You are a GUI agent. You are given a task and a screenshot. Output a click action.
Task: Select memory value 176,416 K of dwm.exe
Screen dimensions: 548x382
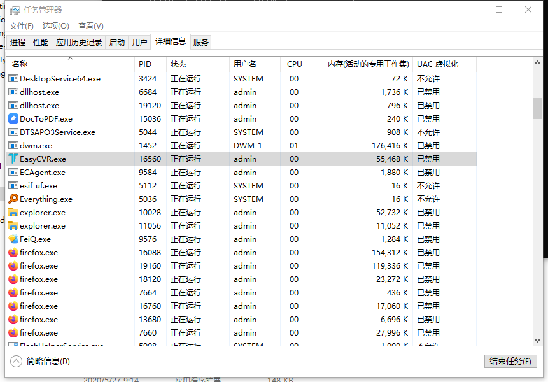(x=390, y=145)
